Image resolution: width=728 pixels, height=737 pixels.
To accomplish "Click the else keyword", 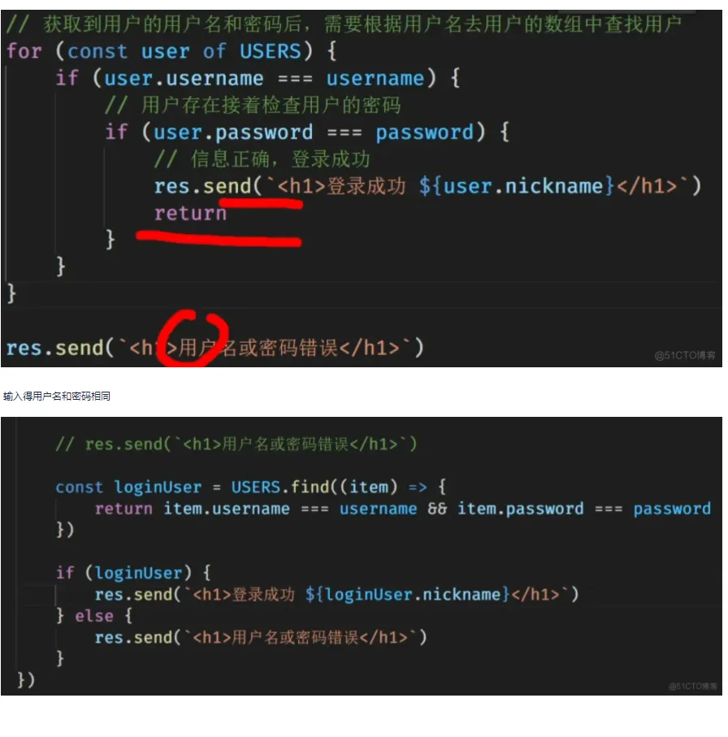I will (94, 616).
